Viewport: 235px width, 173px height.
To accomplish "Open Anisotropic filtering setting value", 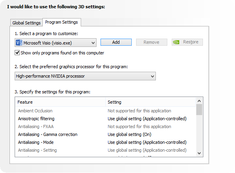I will [147, 119].
